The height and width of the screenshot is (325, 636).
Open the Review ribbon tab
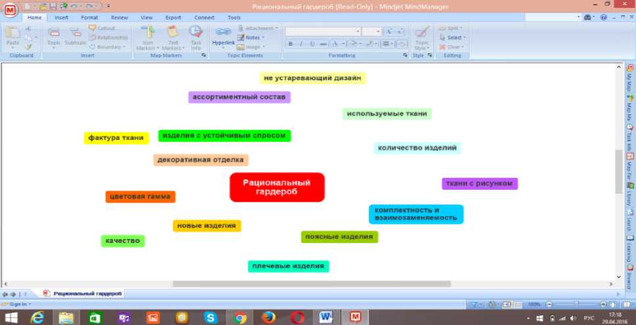119,18
